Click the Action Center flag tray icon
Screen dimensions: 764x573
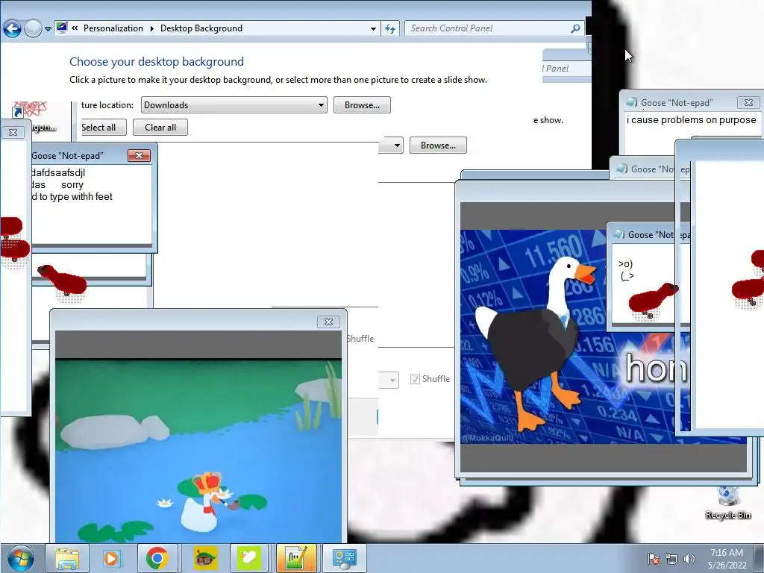tap(654, 559)
